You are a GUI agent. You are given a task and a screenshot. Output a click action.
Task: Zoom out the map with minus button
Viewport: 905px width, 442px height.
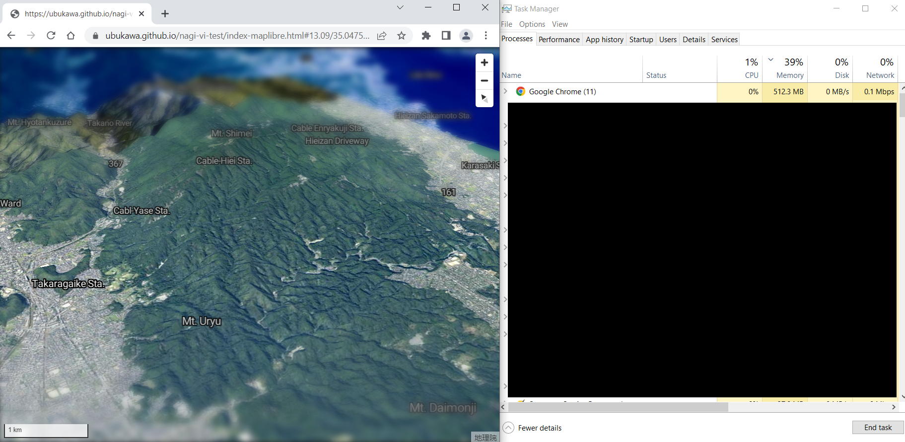pyautogui.click(x=485, y=80)
